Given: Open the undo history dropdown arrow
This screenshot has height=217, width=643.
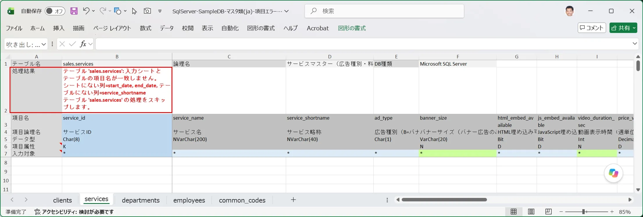Looking at the screenshot, I should [x=94, y=11].
